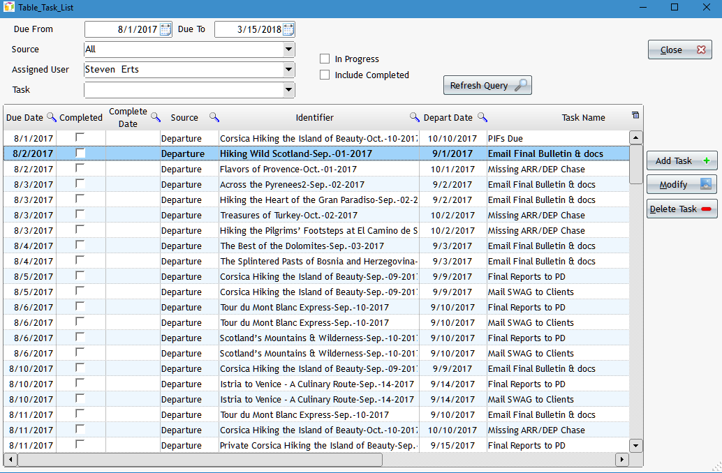The height and width of the screenshot is (473, 722).
Task: Click the Completed column header
Action: (x=81, y=118)
